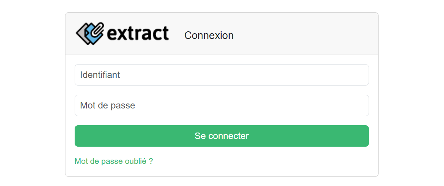Click the extract folder logo icon

pos(90,33)
